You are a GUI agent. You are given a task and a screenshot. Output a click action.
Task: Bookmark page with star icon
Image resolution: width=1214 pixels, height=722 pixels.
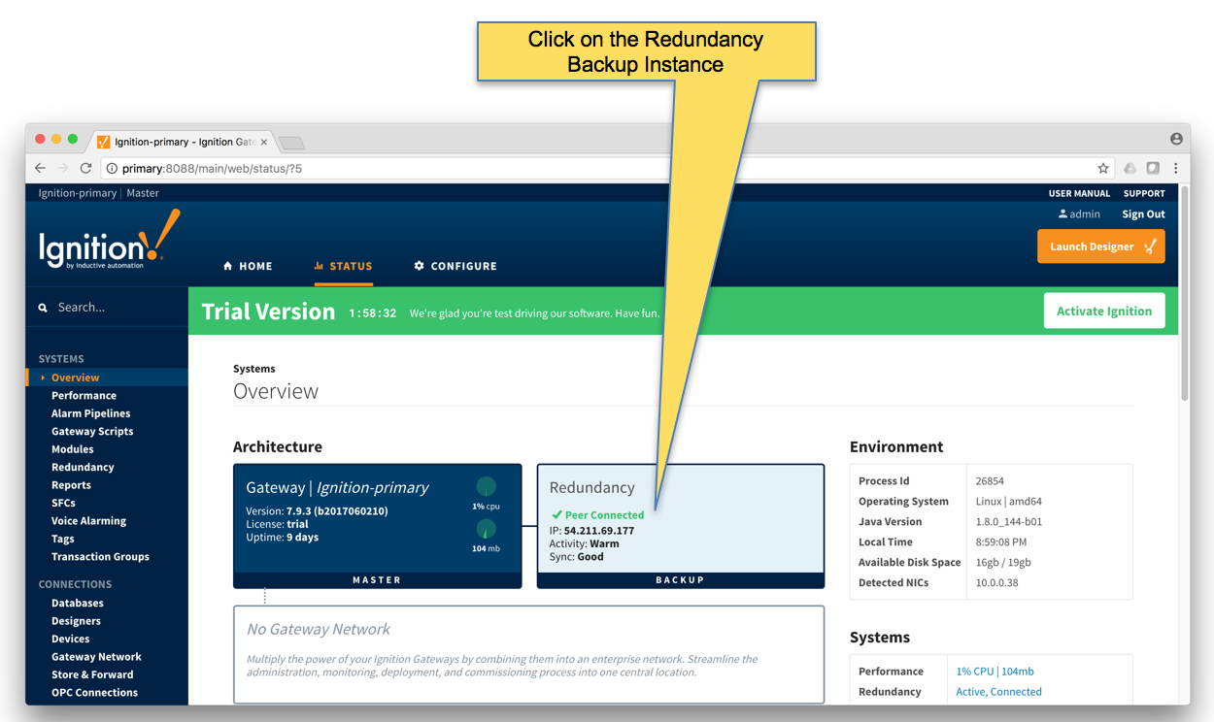click(1103, 168)
